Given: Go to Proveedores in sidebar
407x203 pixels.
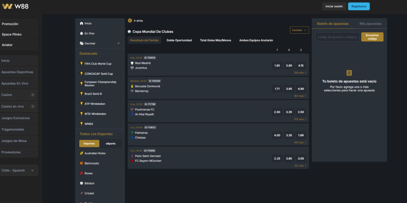Looking at the screenshot, I should (x=19, y=152).
